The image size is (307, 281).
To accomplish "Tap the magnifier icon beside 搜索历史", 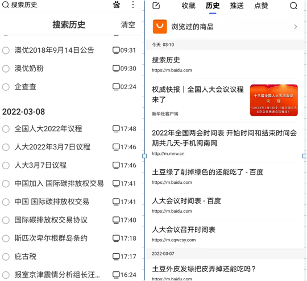I will (x=6, y=5).
